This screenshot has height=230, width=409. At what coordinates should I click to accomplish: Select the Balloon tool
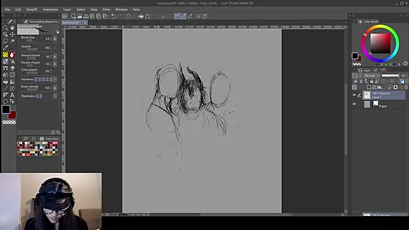5,102
